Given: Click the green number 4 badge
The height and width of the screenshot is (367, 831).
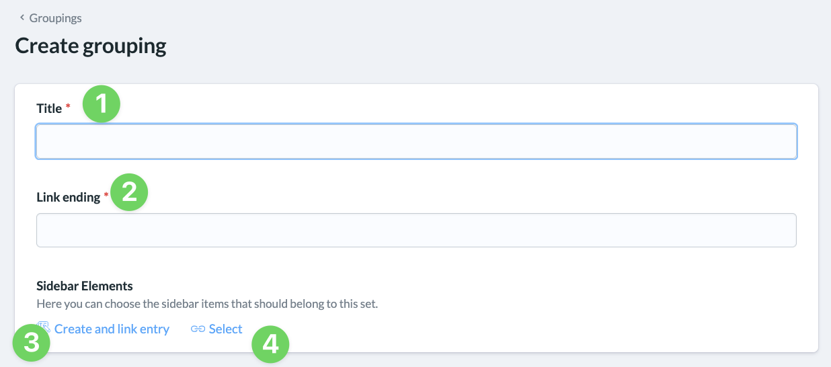Looking at the screenshot, I should (x=270, y=345).
